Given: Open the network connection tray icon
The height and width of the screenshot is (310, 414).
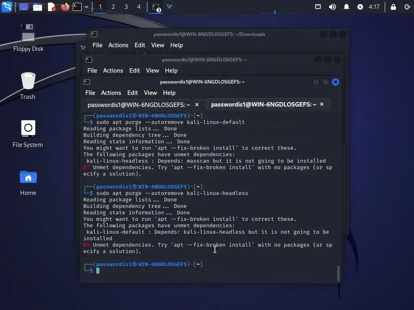Looking at the screenshot, I should point(318,7).
